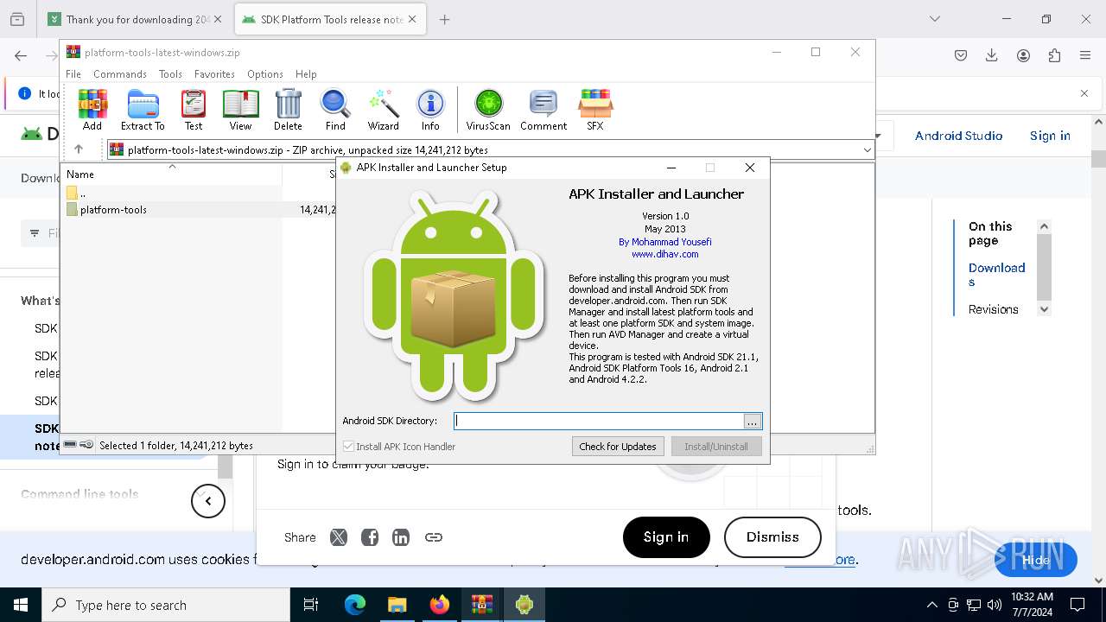Go back in Firefox
This screenshot has width=1106, height=622.
pos(21,55)
